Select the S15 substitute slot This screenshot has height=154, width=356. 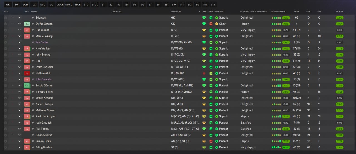[213, 4]
